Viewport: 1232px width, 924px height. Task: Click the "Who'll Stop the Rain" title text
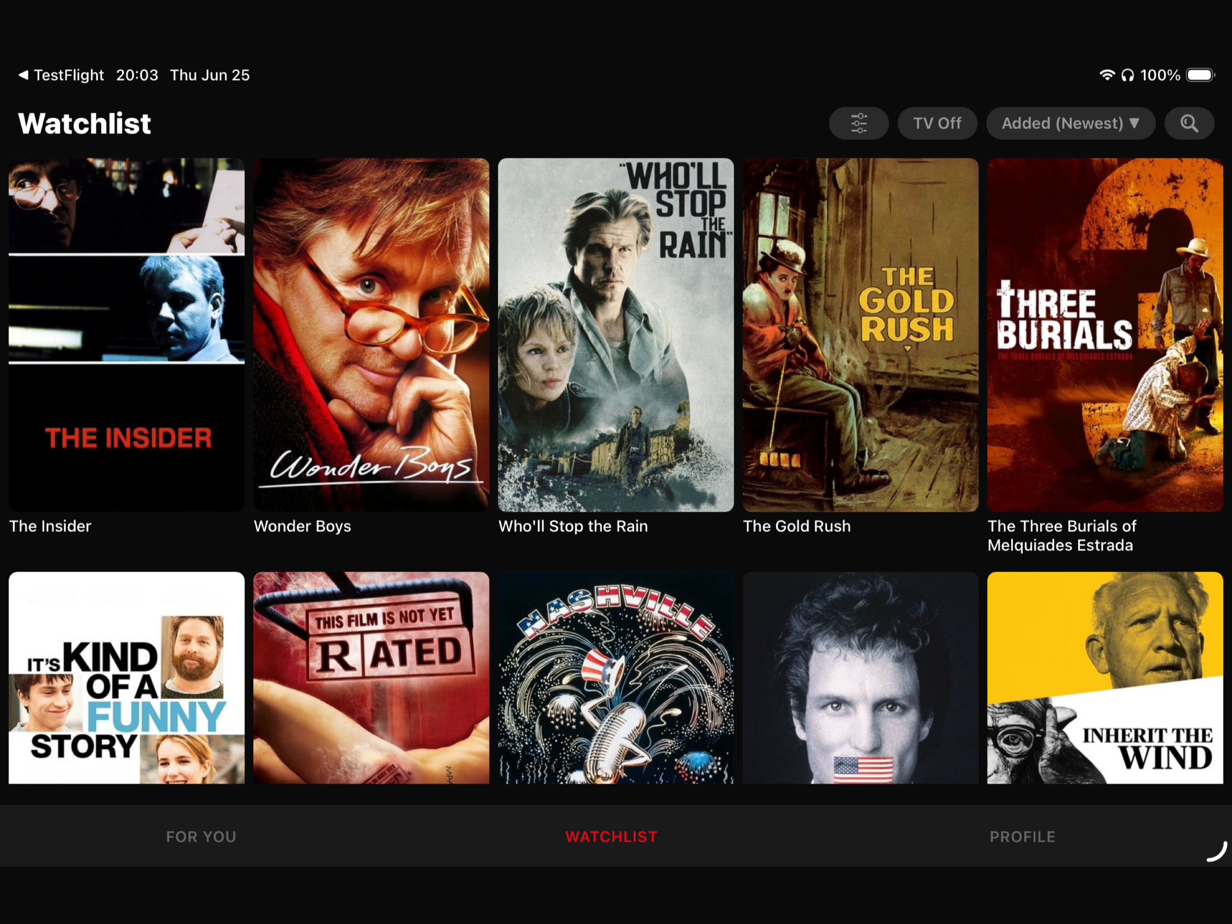click(573, 526)
